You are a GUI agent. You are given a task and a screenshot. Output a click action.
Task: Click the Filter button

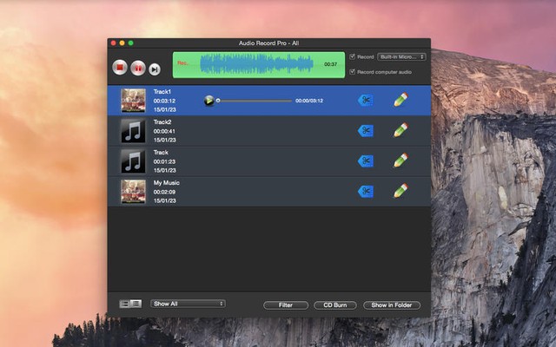(x=286, y=305)
